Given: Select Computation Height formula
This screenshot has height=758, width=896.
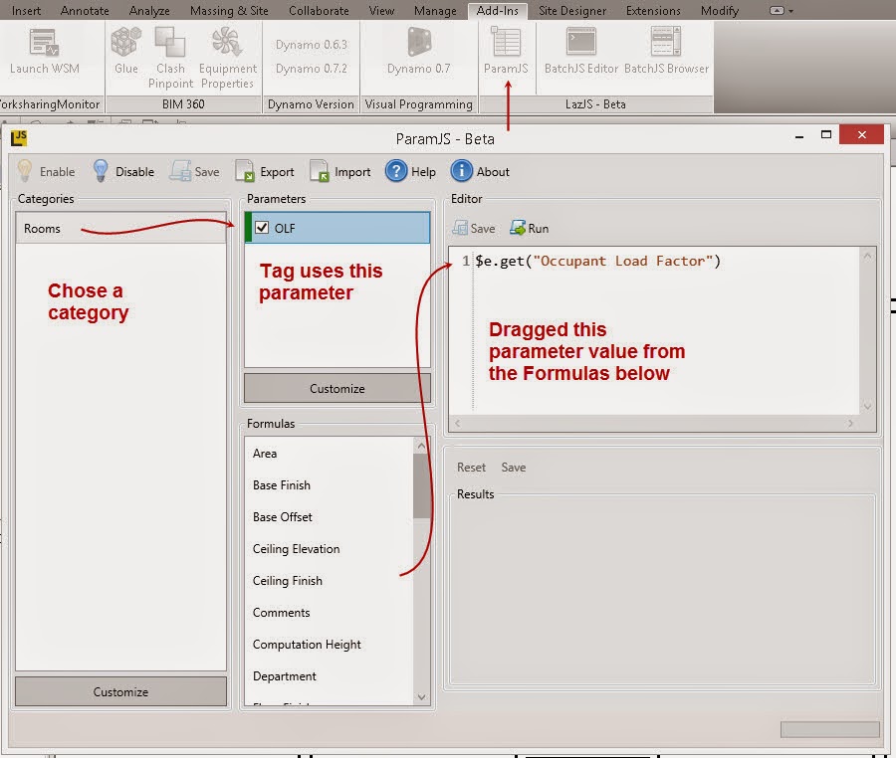Looking at the screenshot, I should pos(329,645).
